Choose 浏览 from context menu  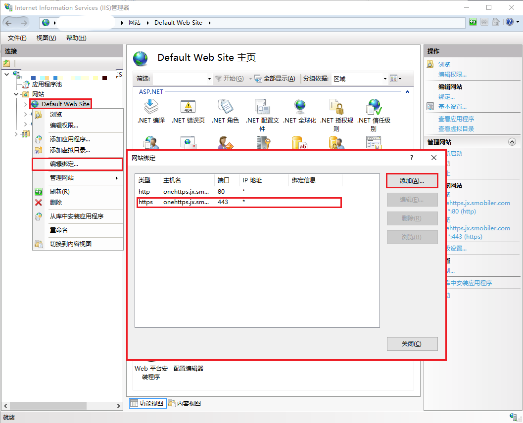click(77, 115)
